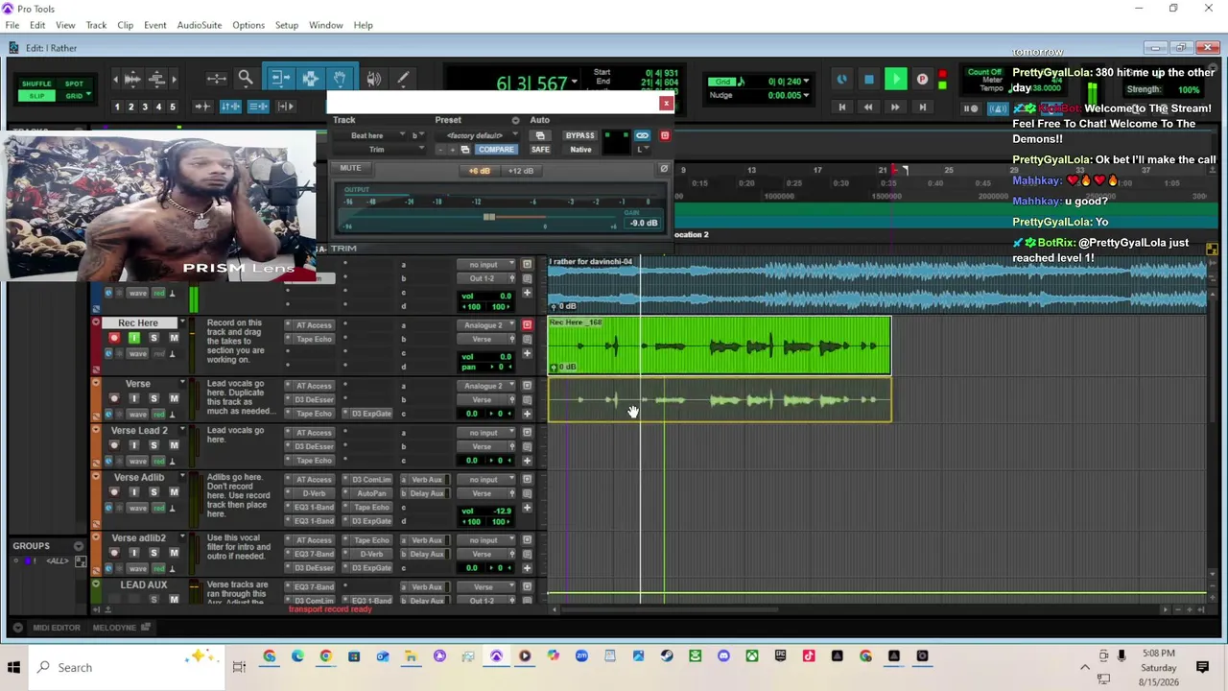Viewport: 1228px width, 691px height.
Task: Select the Scrubber speaker tool
Action: (373, 79)
